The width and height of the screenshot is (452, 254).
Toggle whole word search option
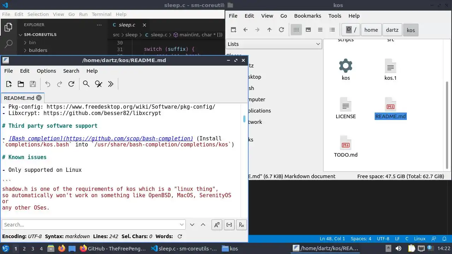click(229, 225)
